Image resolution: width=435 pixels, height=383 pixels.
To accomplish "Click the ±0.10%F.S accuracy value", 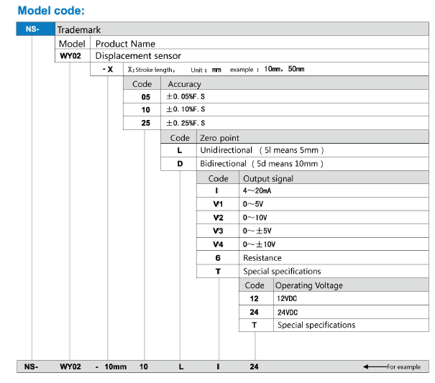I will click(186, 109).
